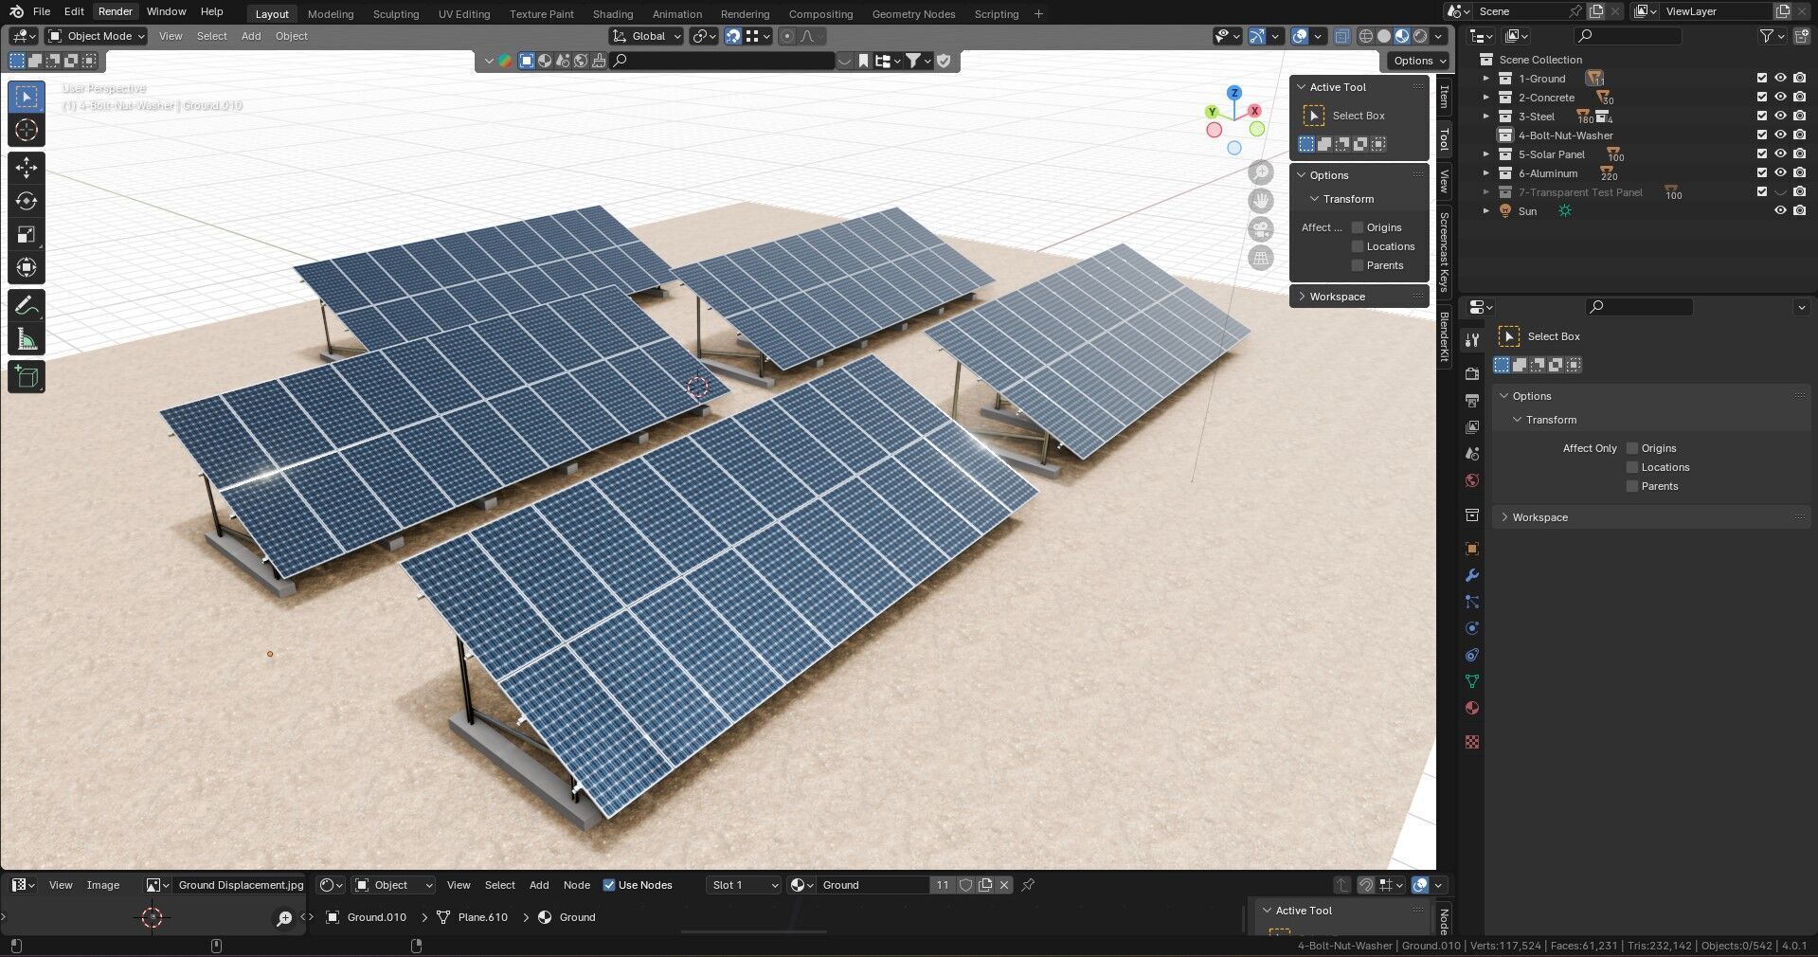
Task: Expand the 1-Ground collection
Action: (x=1485, y=79)
